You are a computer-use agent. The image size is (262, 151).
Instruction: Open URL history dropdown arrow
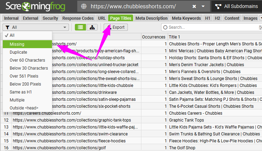(203, 7)
